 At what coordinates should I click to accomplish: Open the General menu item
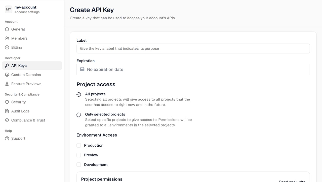(x=32, y=29)
